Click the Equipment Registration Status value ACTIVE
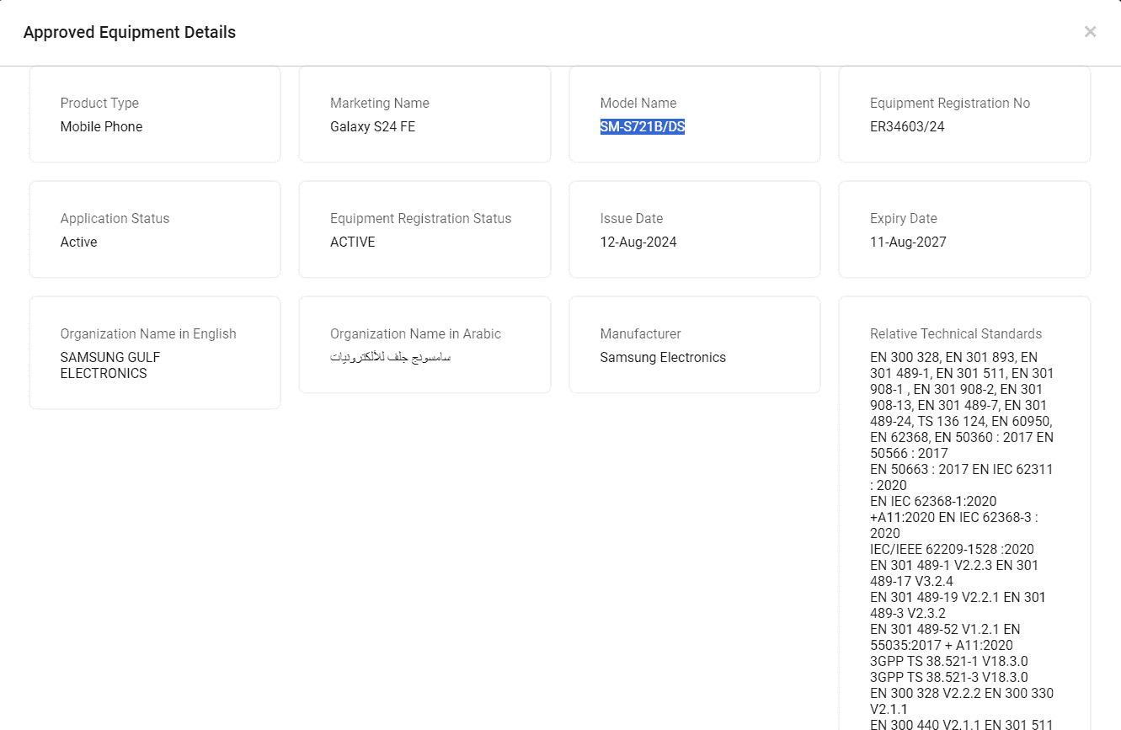This screenshot has width=1121, height=730. [352, 242]
